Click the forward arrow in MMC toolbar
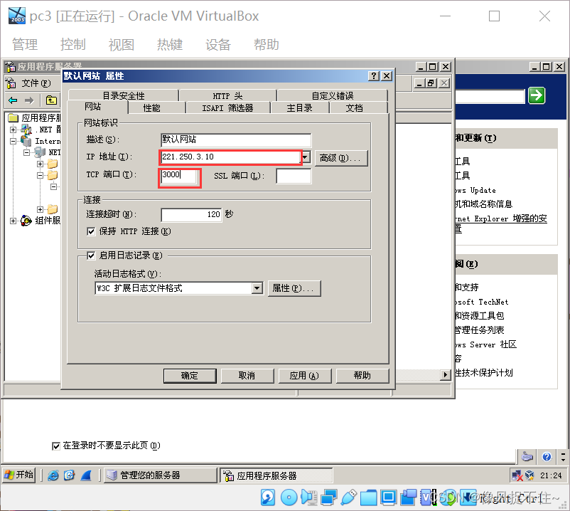The image size is (570, 511). 29,100
